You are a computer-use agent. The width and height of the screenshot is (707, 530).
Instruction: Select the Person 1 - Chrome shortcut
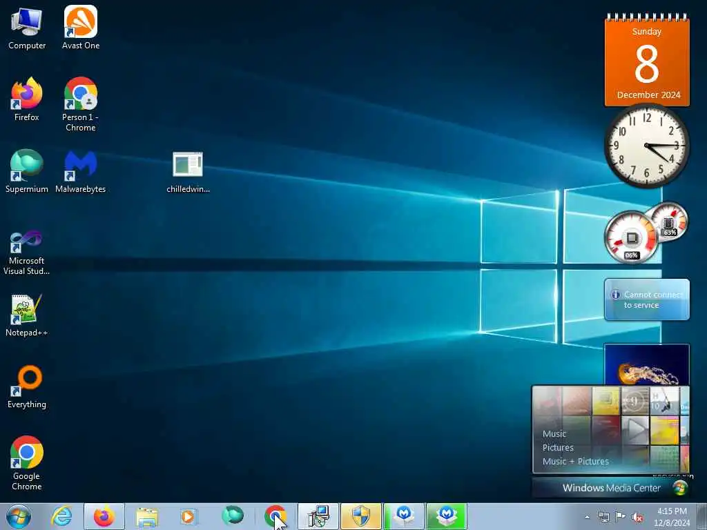click(x=81, y=105)
